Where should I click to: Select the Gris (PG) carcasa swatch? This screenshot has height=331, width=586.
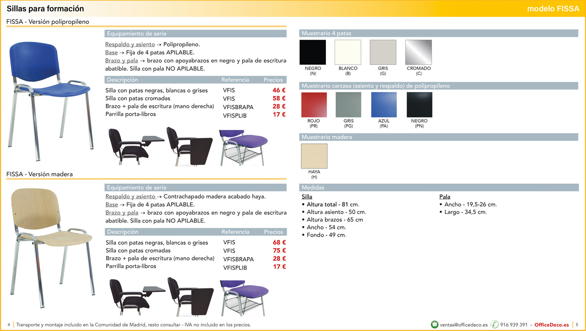pyautogui.click(x=348, y=105)
